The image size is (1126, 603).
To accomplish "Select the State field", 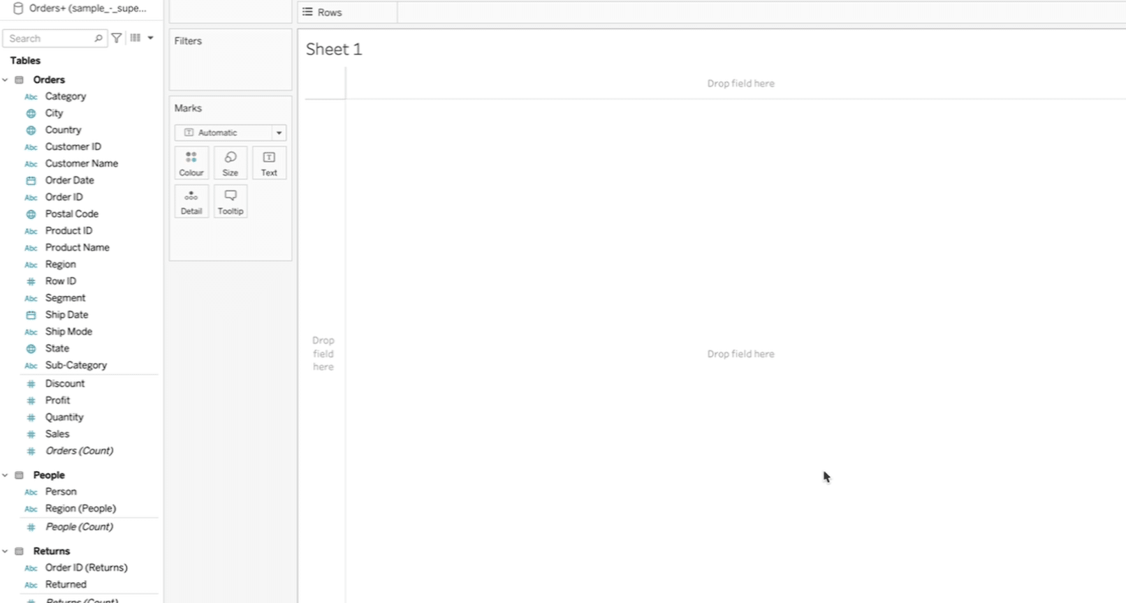I will point(57,348).
